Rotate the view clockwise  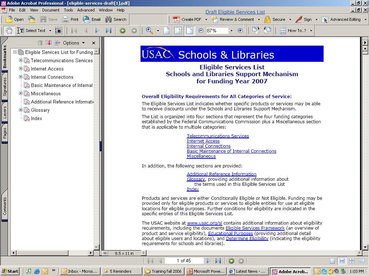[x=255, y=31]
